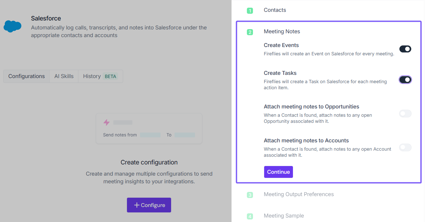This screenshot has width=425, height=222.
Task: Expand the Contacts step
Action: [x=275, y=10]
